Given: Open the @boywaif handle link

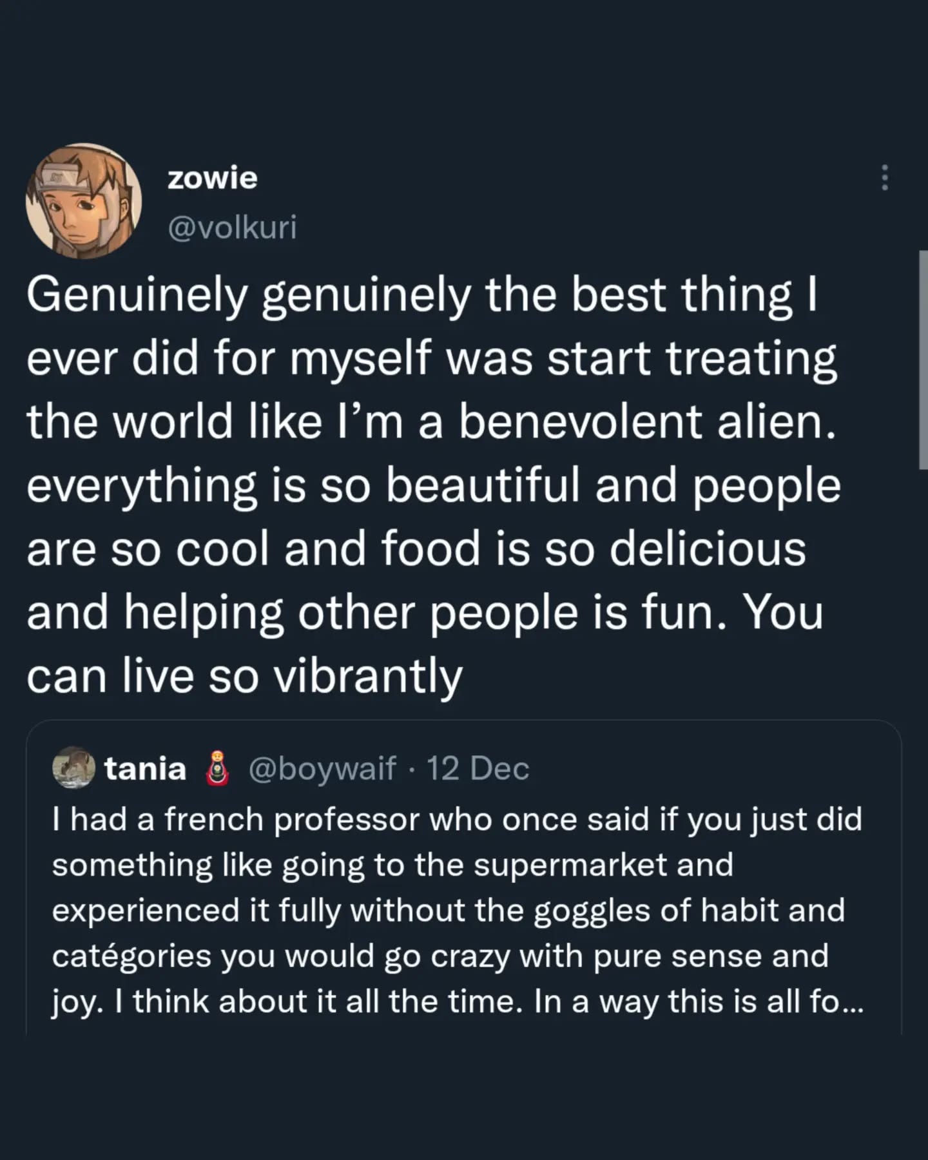Looking at the screenshot, I should [x=322, y=768].
